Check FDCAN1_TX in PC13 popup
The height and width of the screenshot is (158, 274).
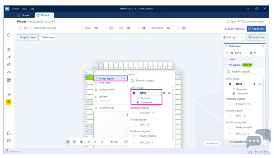134,113
